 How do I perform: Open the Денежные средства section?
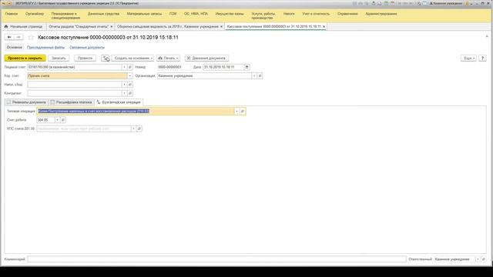pos(103,14)
